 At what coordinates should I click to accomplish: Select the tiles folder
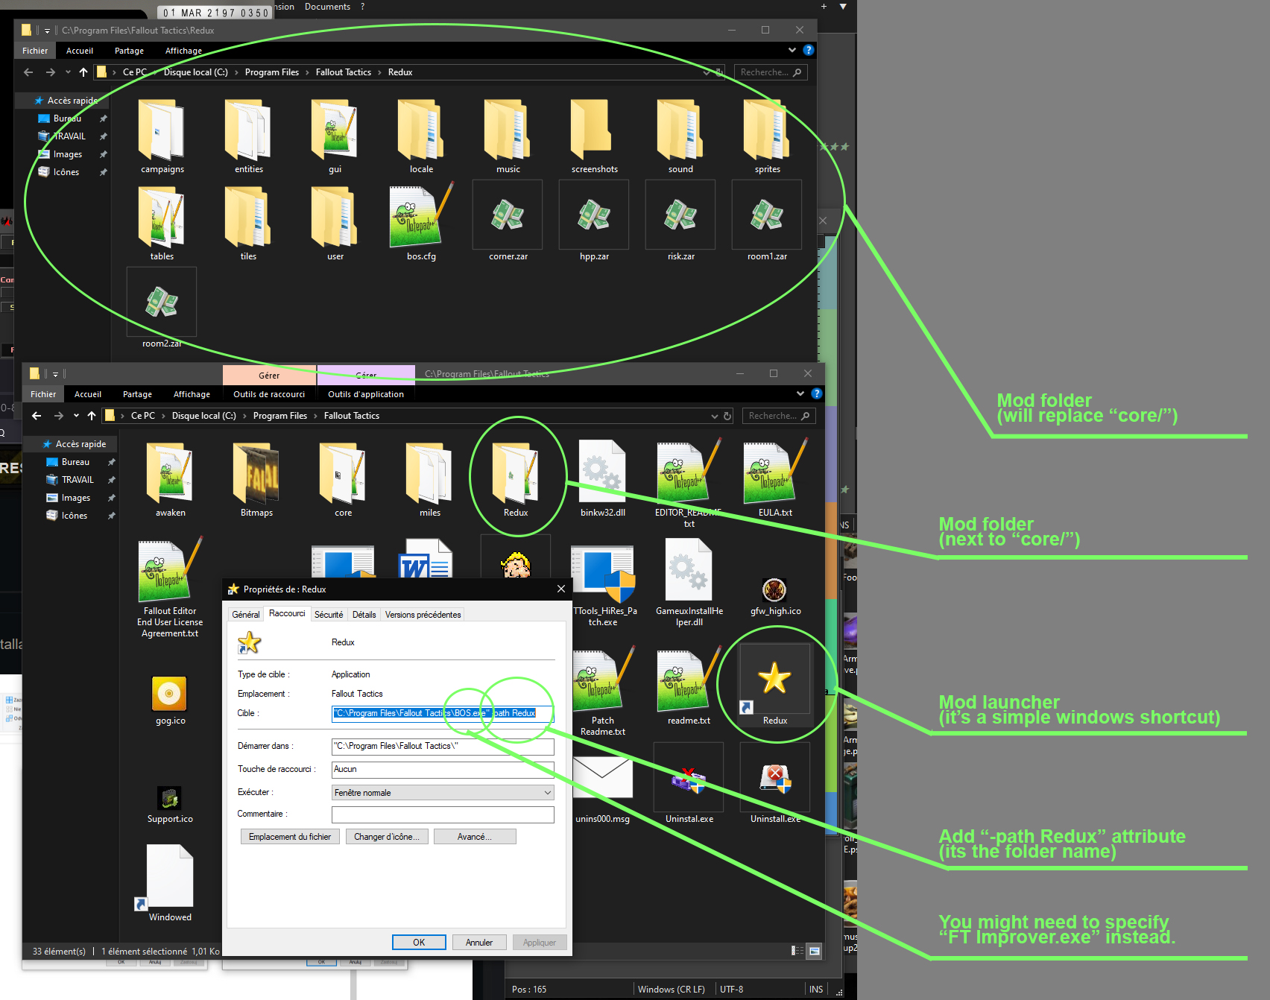[248, 223]
